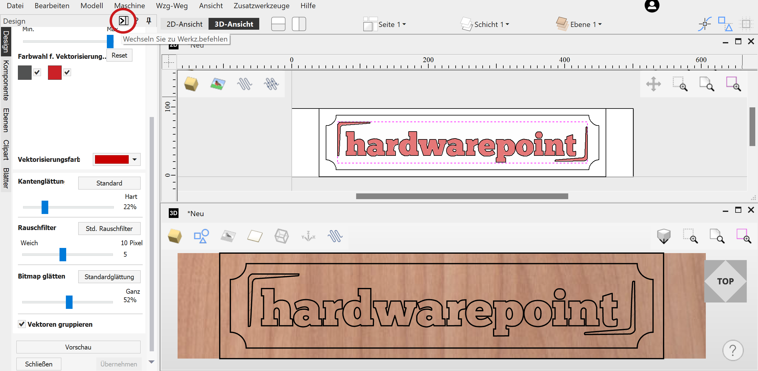The width and height of the screenshot is (758, 371).
Task: Open Schicht 1 dropdown
Action: coord(485,24)
